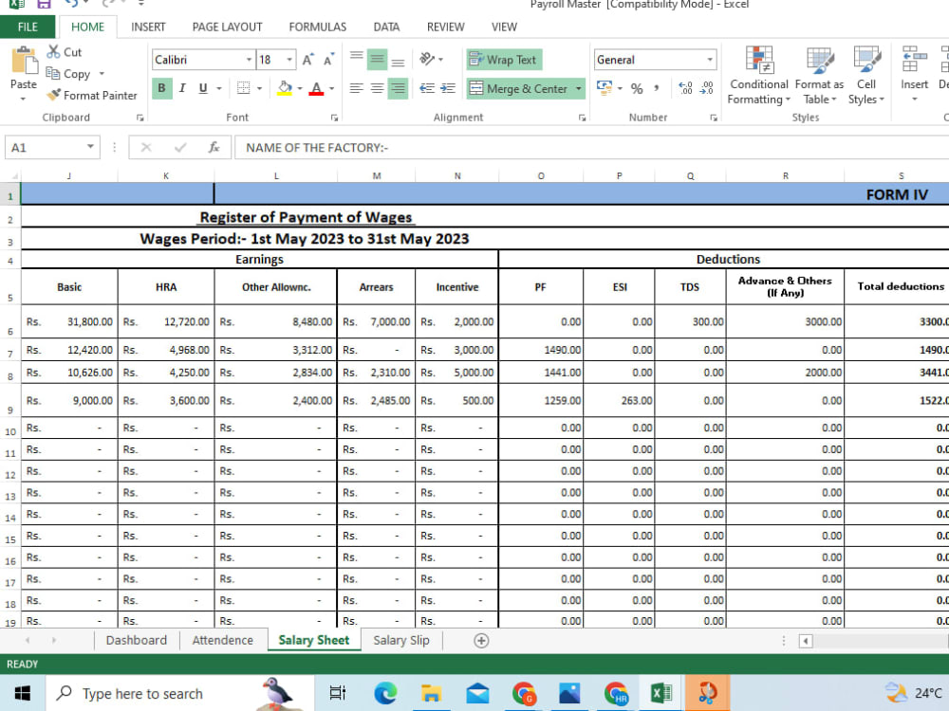Open the font size dropdown arrow

(289, 59)
